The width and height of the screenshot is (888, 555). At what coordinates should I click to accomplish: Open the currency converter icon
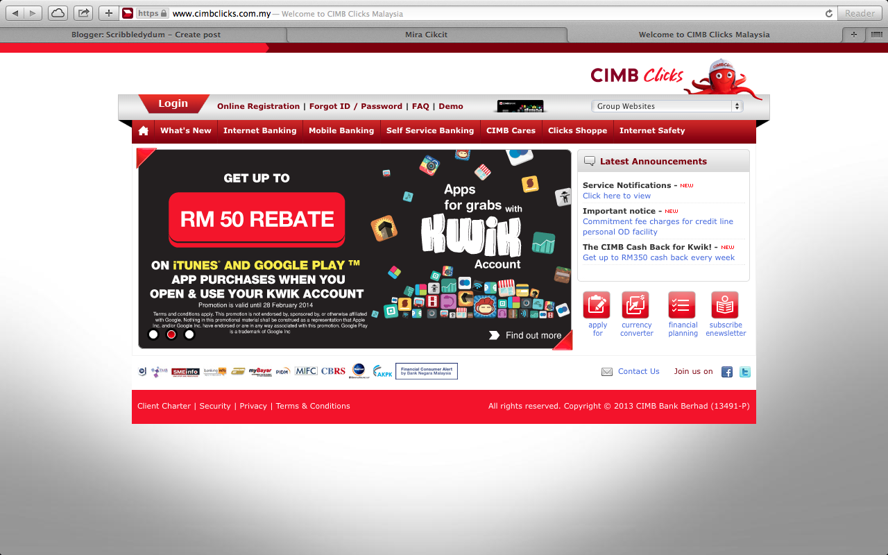[x=636, y=305]
